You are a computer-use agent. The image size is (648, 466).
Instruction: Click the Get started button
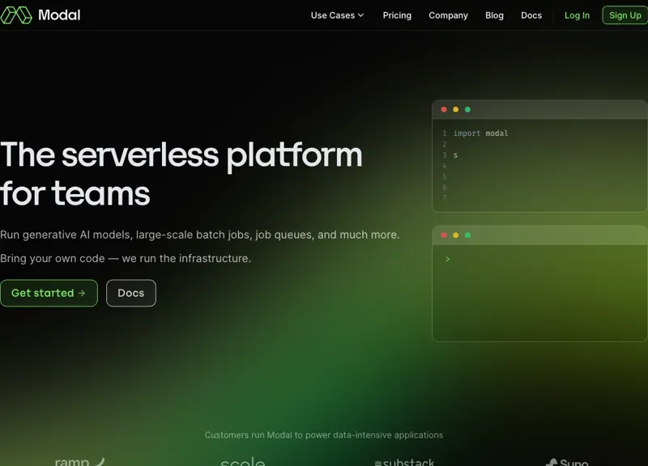click(x=49, y=293)
